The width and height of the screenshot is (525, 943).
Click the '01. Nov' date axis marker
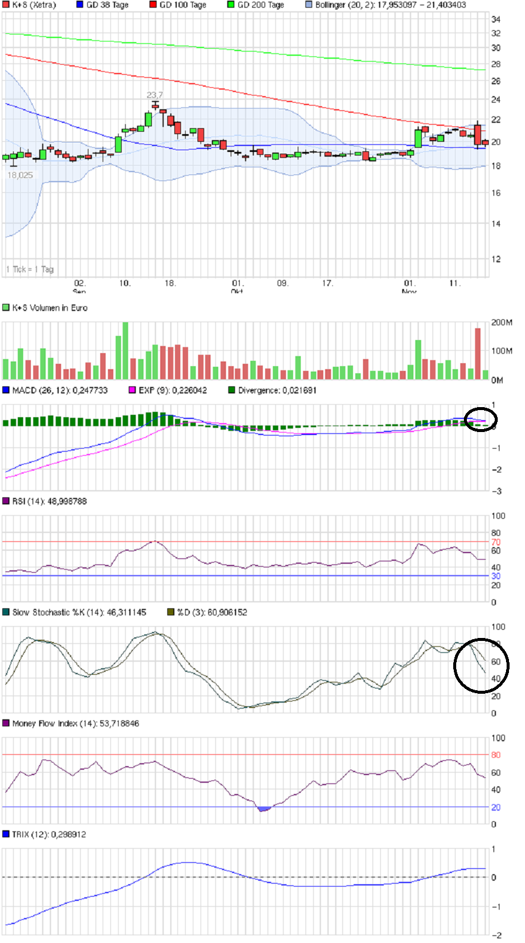[x=409, y=287]
